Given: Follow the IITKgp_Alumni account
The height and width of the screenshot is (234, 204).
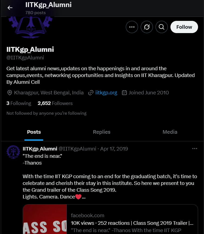Looking at the screenshot, I should click(x=184, y=27).
